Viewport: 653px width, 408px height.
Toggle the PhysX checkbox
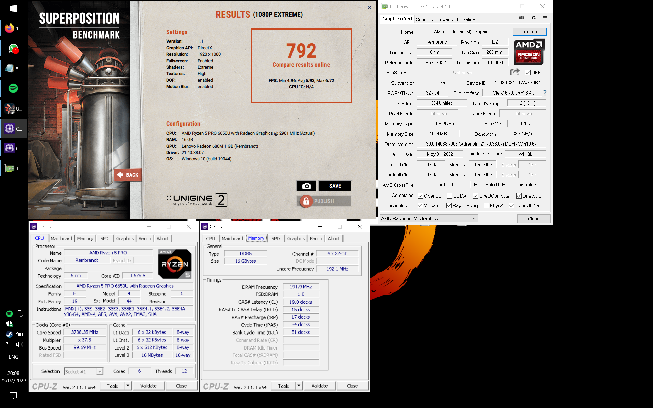coord(486,205)
